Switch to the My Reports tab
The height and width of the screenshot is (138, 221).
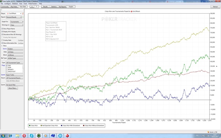point(63,7)
